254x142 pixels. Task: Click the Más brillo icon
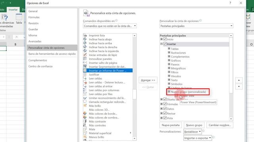tap(85, 106)
